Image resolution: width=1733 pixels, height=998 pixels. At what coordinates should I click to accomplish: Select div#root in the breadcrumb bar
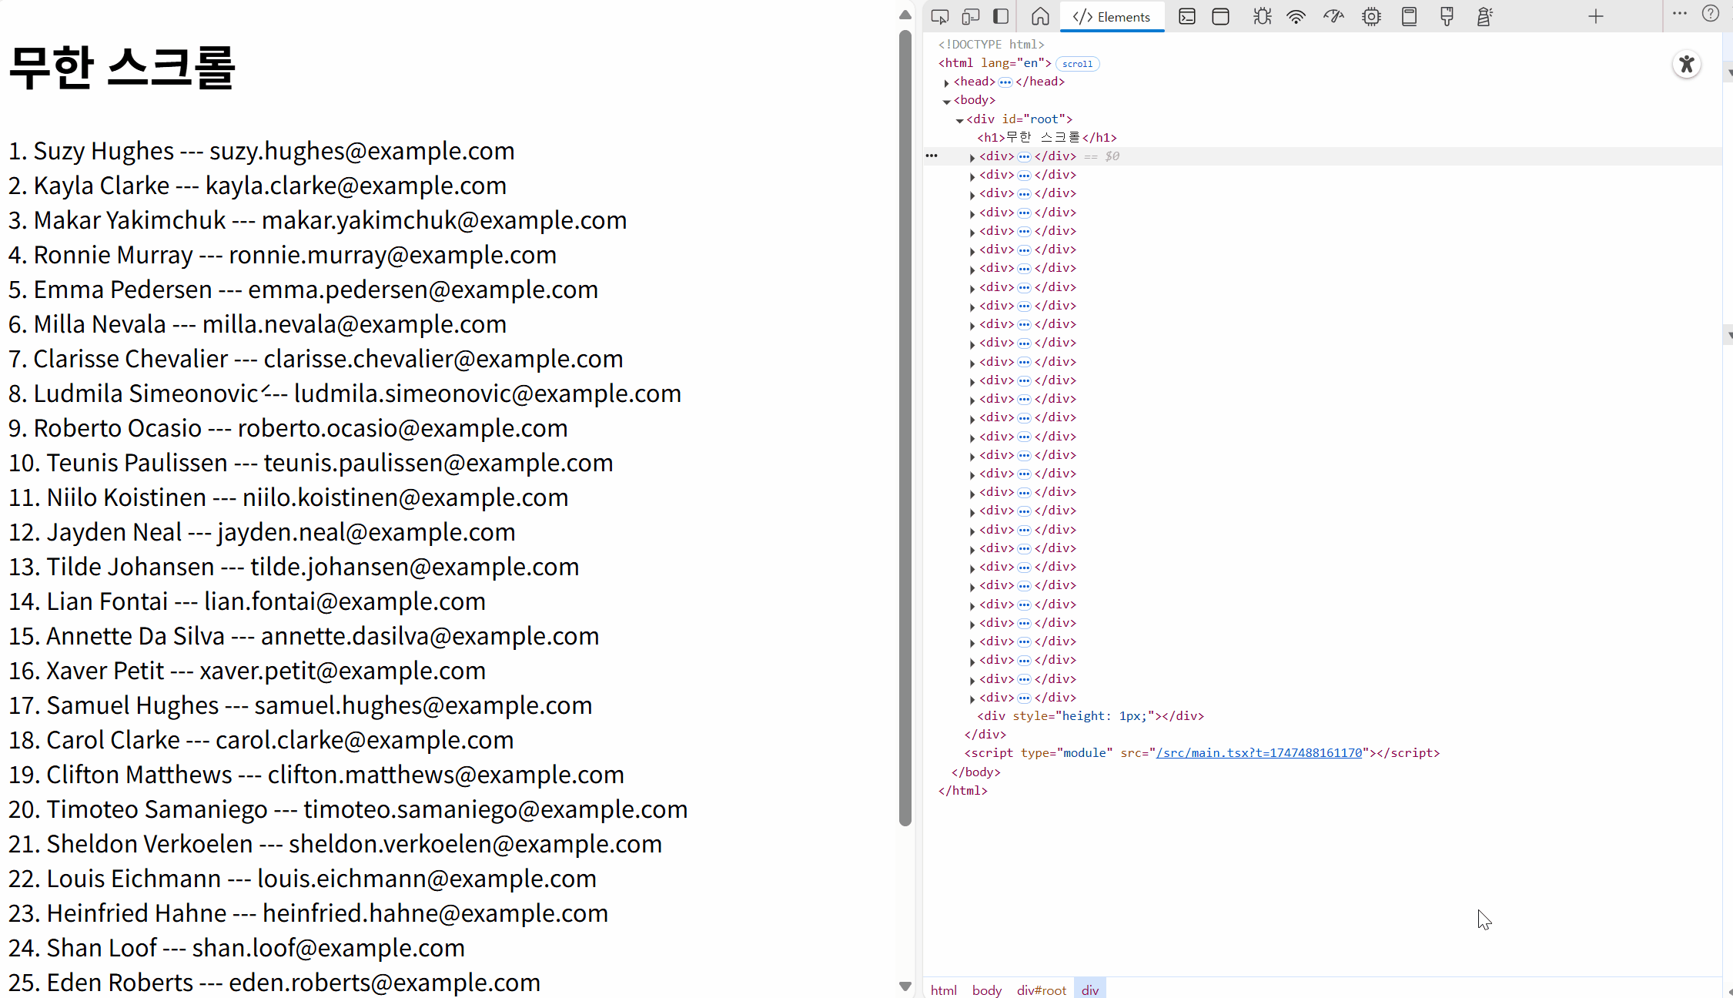click(x=1041, y=990)
